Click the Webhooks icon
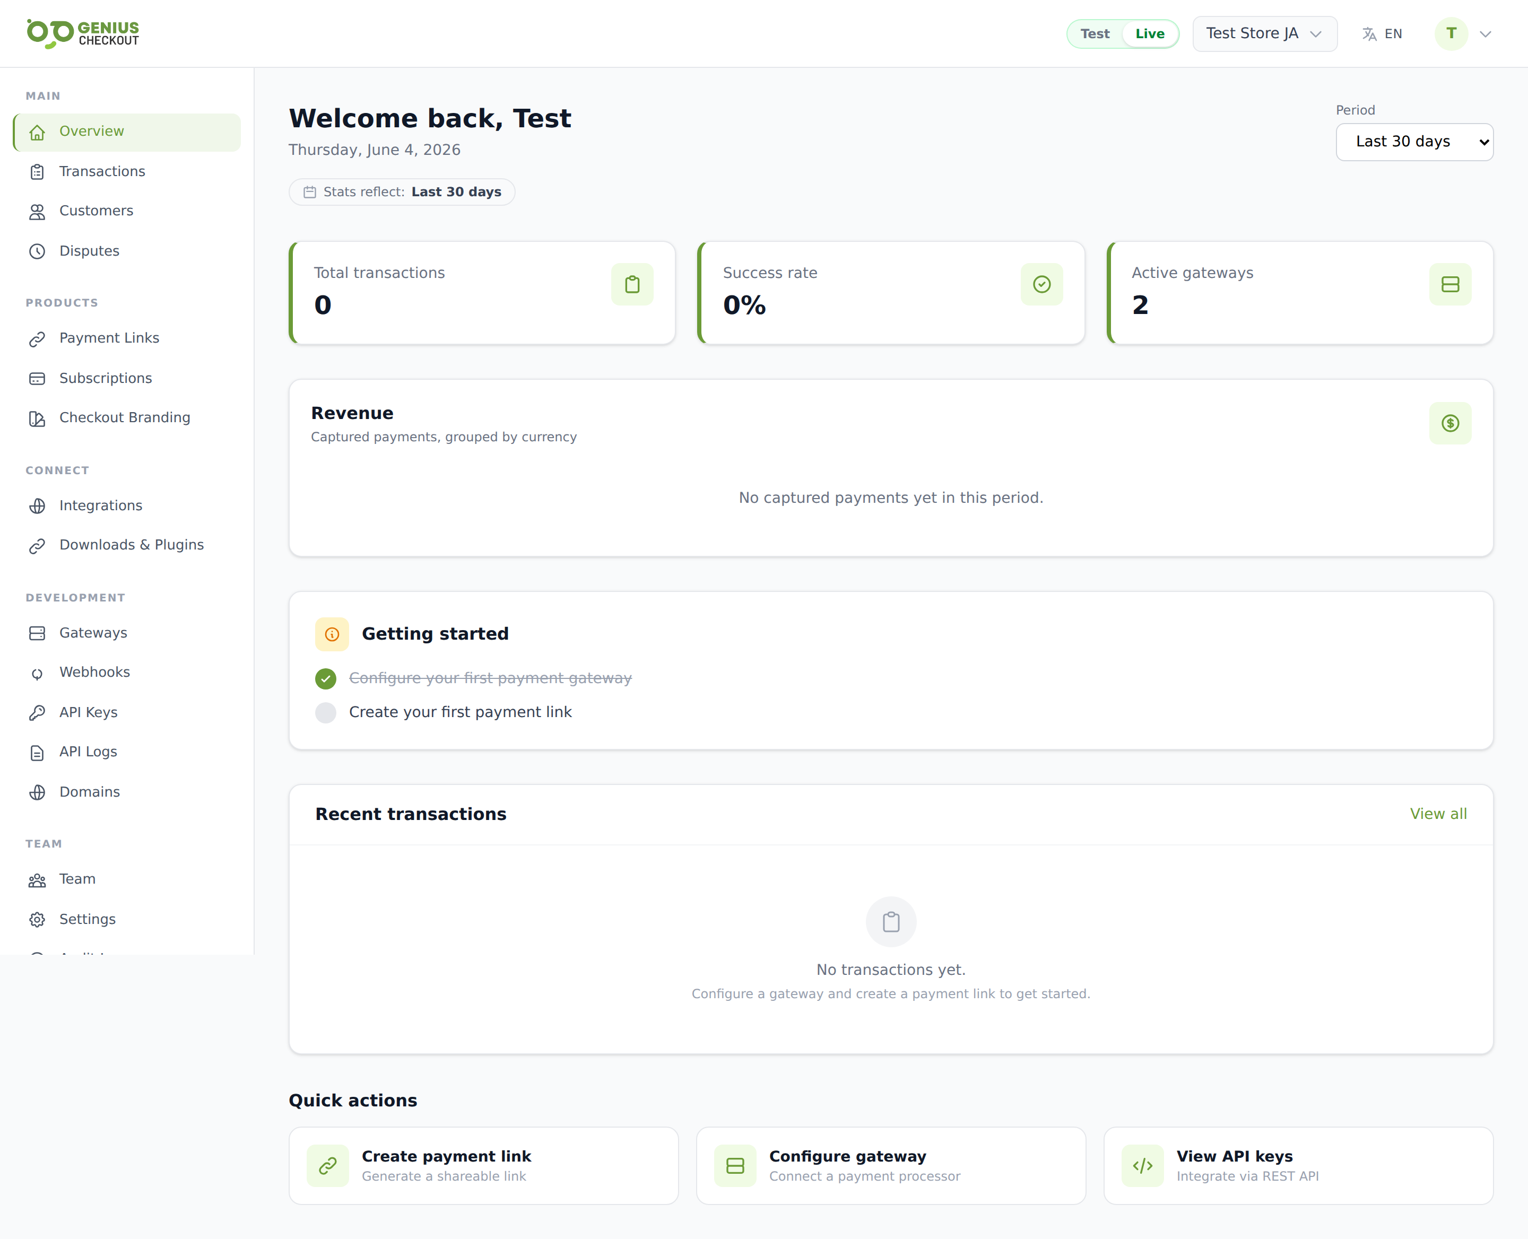This screenshot has height=1239, width=1528. pyautogui.click(x=37, y=673)
